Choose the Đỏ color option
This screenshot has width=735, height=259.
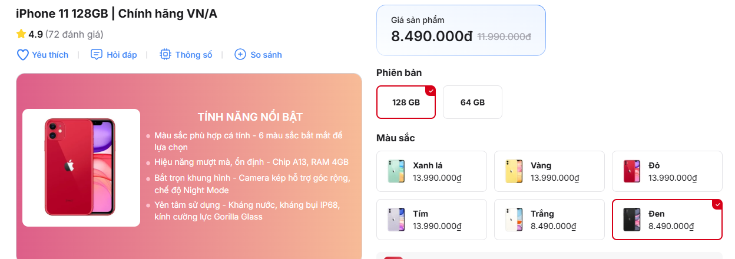click(x=667, y=171)
